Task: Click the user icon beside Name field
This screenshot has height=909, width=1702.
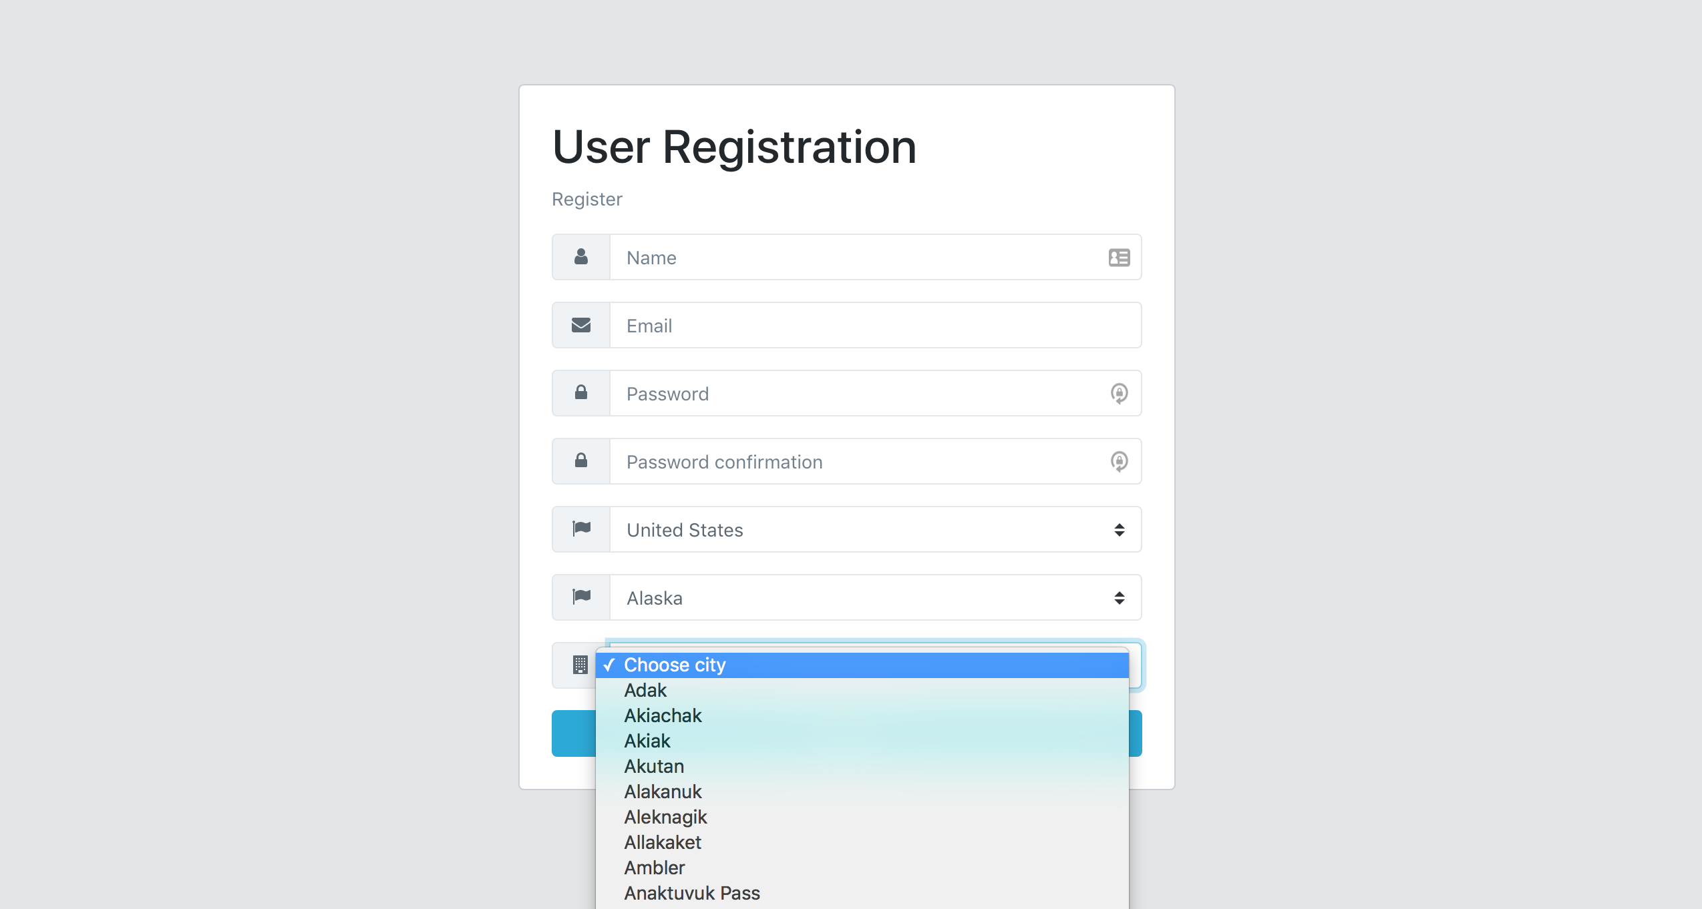Action: [x=581, y=257]
